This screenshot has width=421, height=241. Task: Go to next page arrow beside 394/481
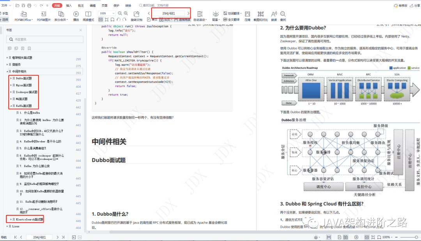pos(188,13)
